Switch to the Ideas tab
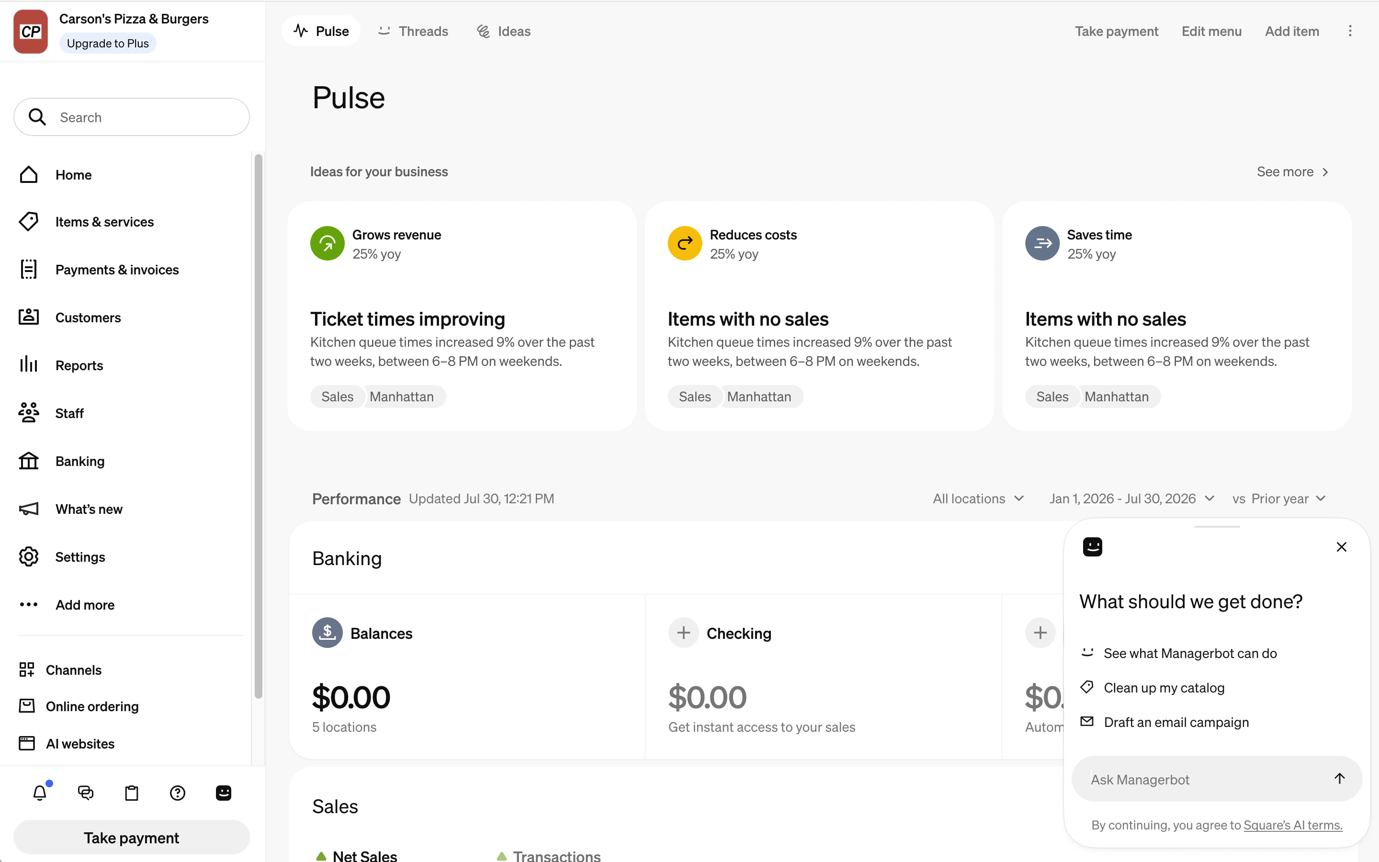The image size is (1379, 862). 504,31
